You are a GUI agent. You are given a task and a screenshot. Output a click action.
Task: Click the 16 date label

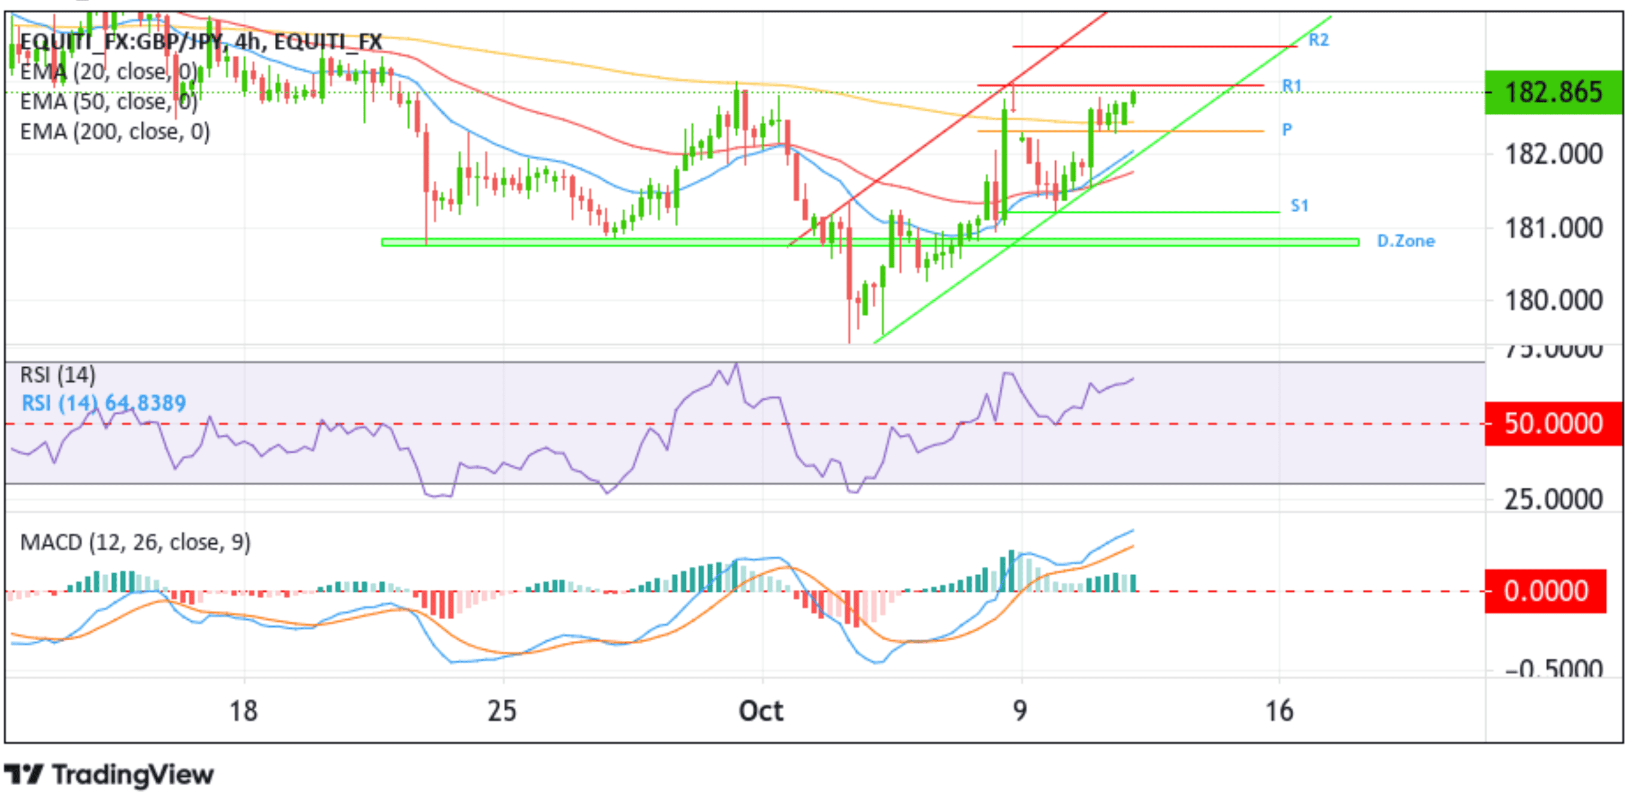point(1279,711)
